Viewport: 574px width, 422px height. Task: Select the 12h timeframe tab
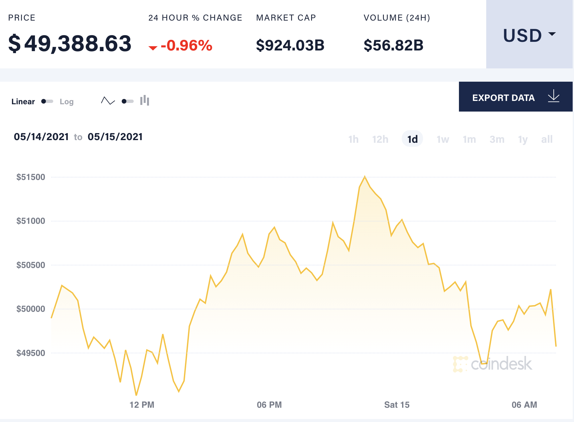pyautogui.click(x=380, y=139)
